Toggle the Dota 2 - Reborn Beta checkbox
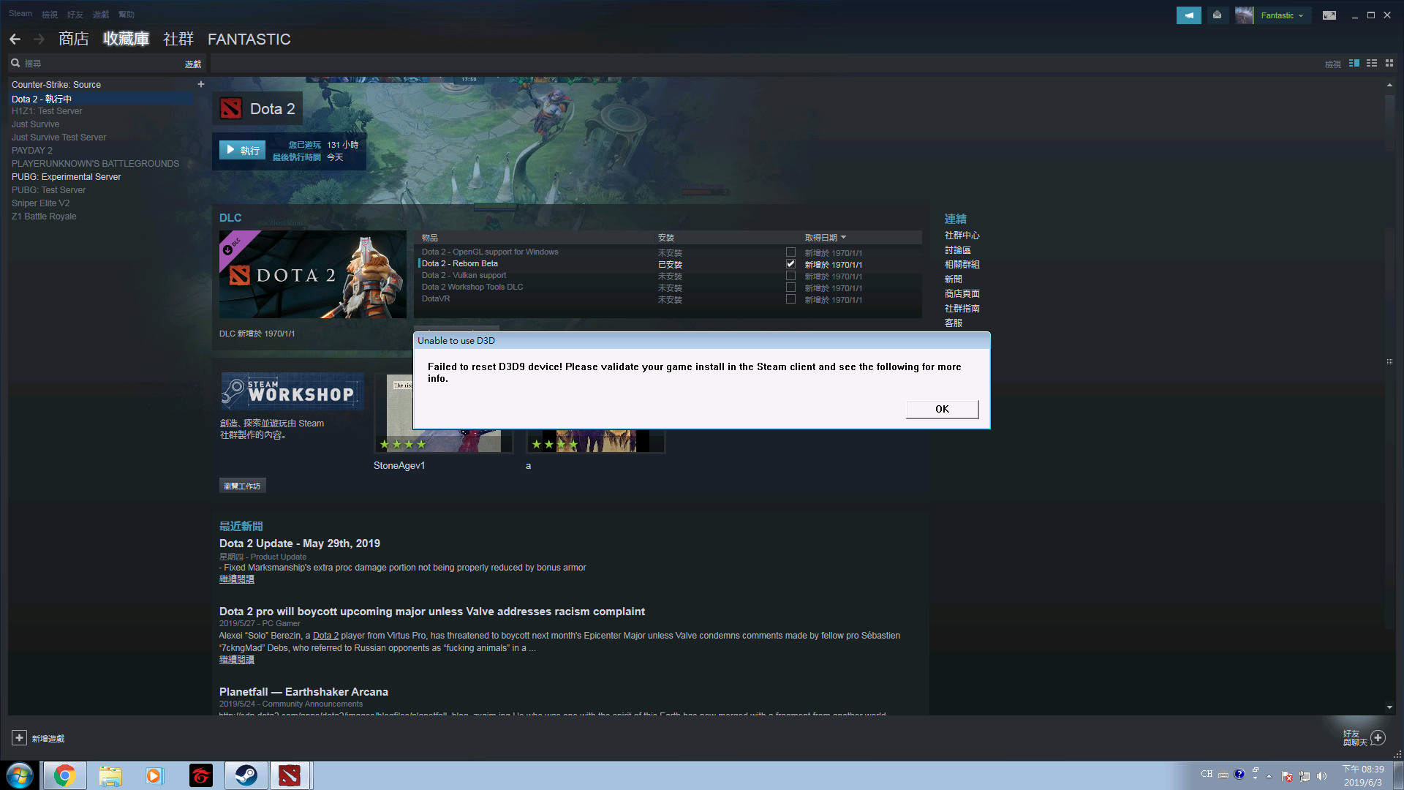Screen dimensions: 1404x790 point(790,263)
